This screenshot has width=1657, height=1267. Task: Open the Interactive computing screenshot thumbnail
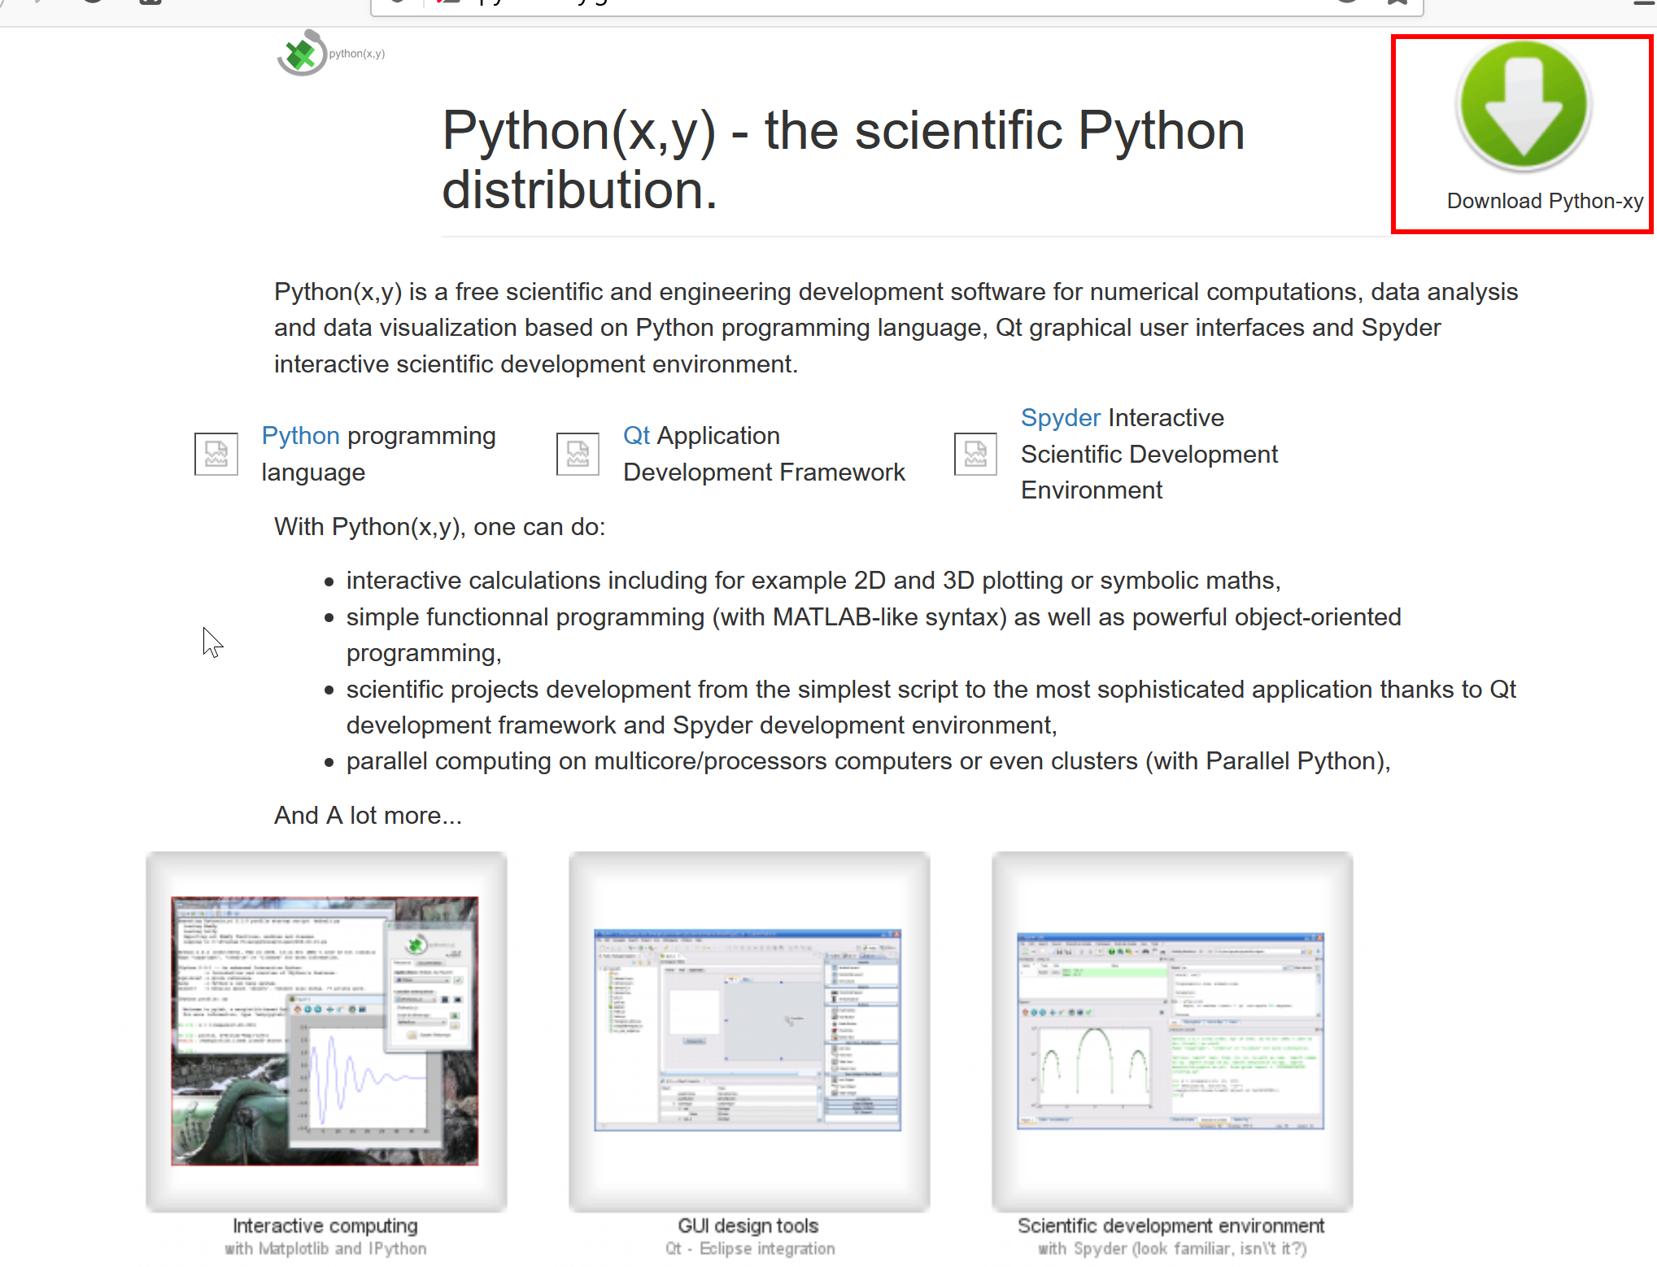326,1031
